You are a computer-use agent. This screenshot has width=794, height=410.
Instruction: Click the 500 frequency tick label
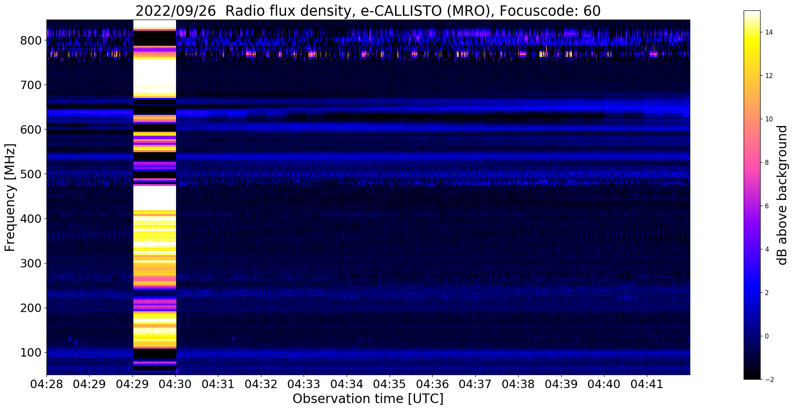tap(31, 174)
